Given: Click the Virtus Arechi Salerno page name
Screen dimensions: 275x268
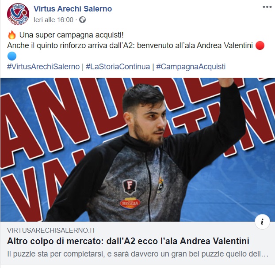Looking at the screenshot, I should pyautogui.click(x=73, y=9).
